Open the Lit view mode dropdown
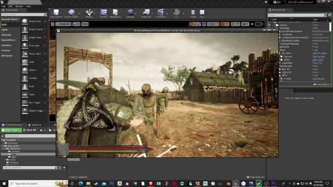333x187 pixels. point(76,24)
